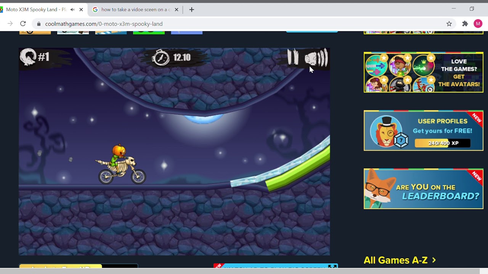Open the Chrome profile avatar M

click(478, 24)
